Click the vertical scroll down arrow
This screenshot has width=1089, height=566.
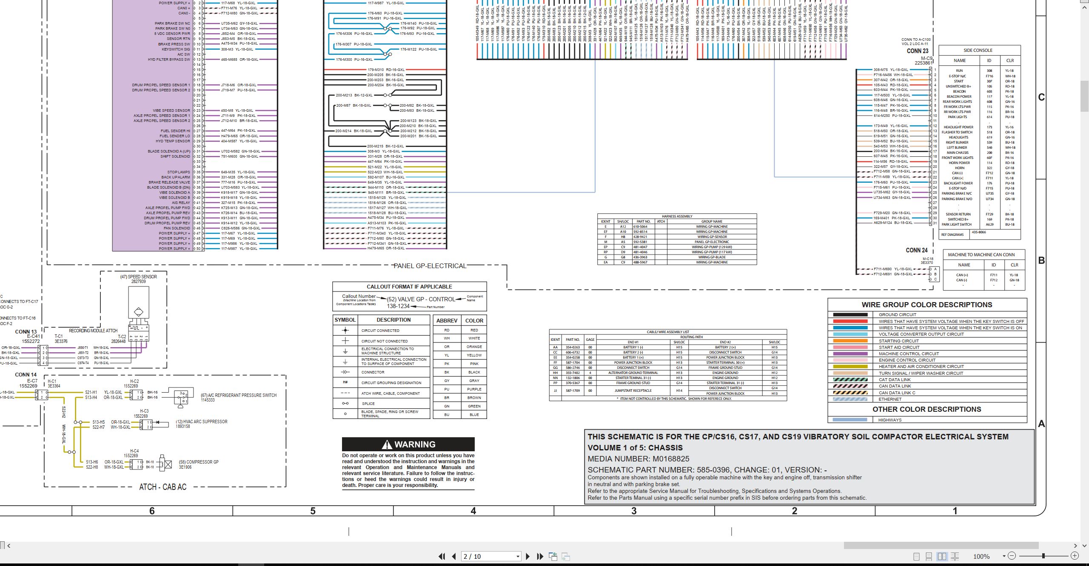[x=1085, y=545]
